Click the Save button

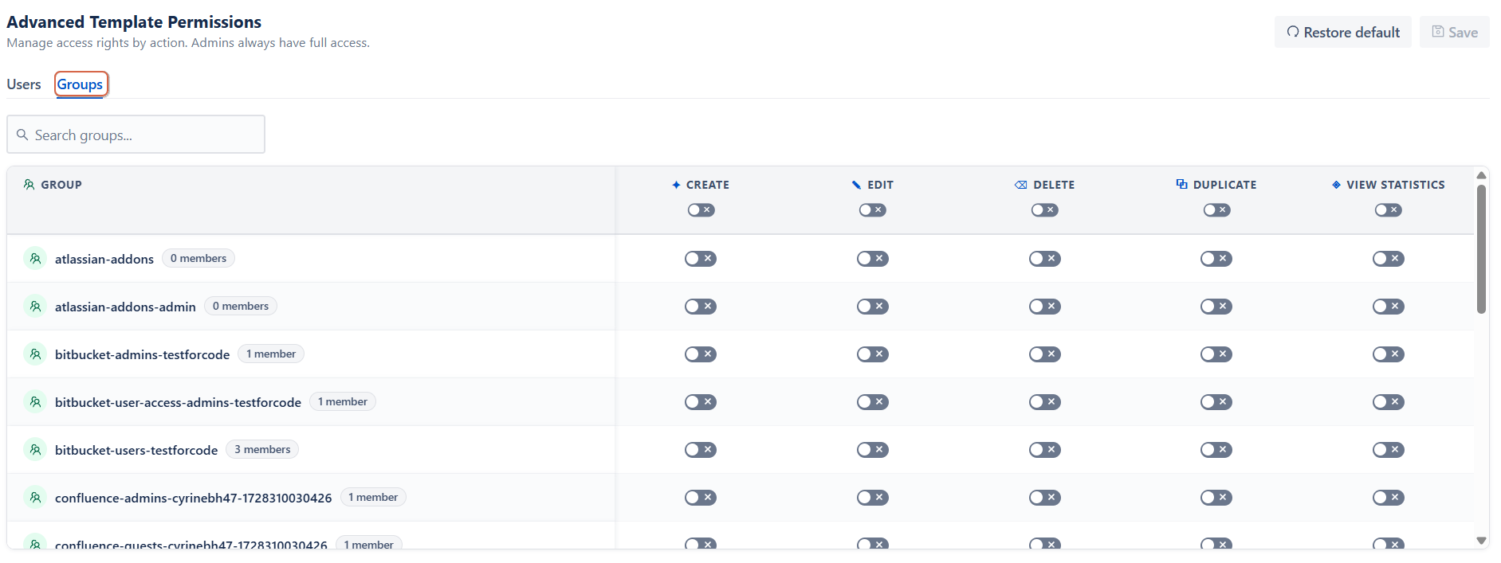[x=1455, y=32]
